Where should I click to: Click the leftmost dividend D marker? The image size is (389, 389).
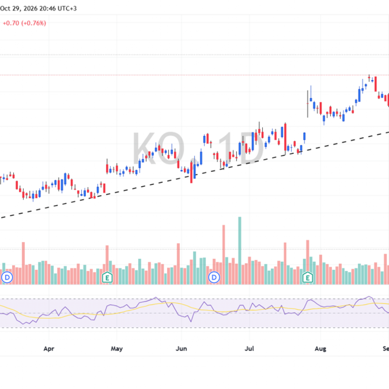point(7,277)
